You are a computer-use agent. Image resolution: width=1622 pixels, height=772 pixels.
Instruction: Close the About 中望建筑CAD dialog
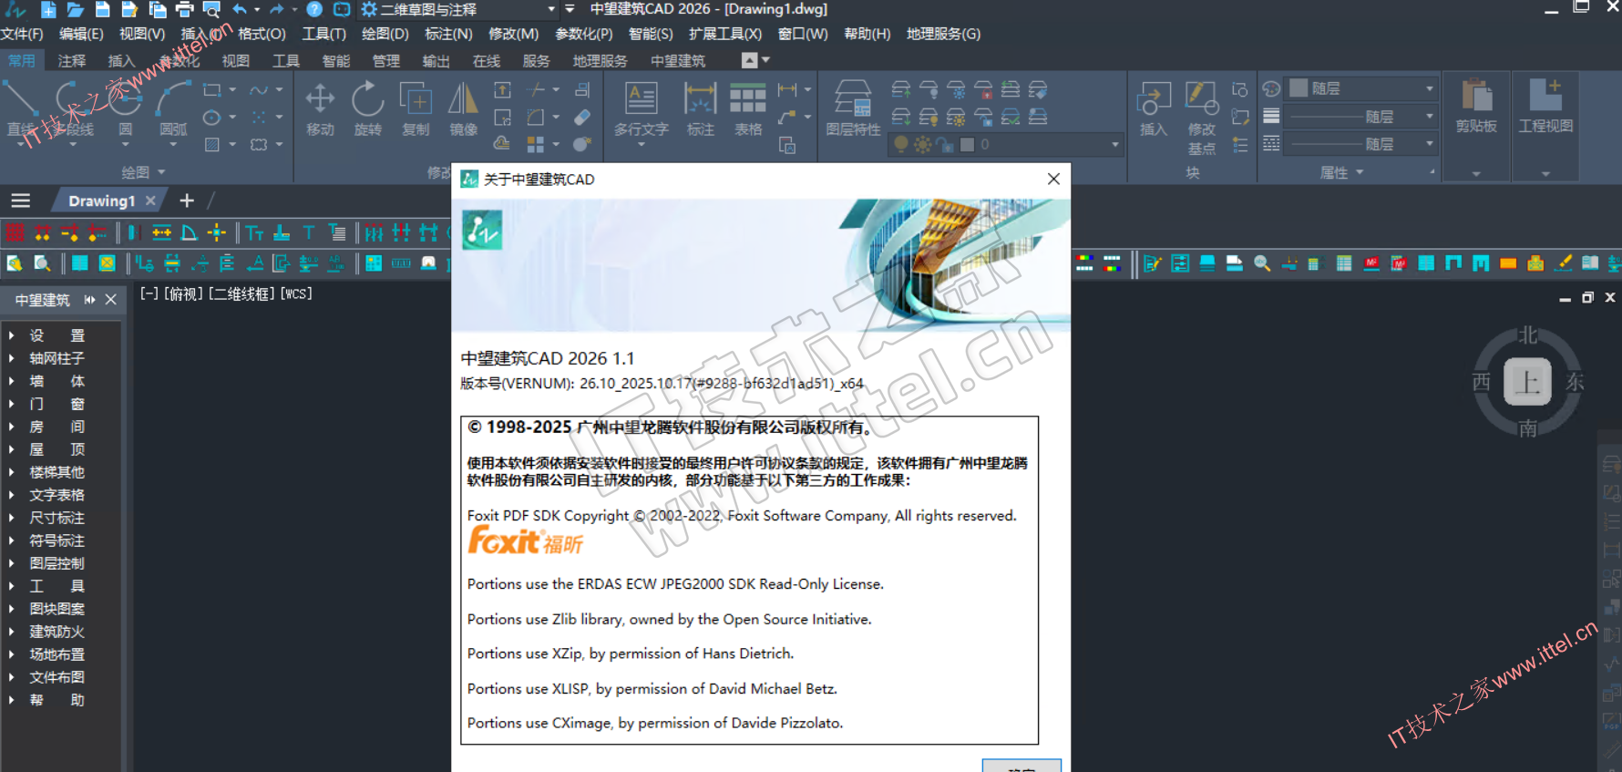1053,179
